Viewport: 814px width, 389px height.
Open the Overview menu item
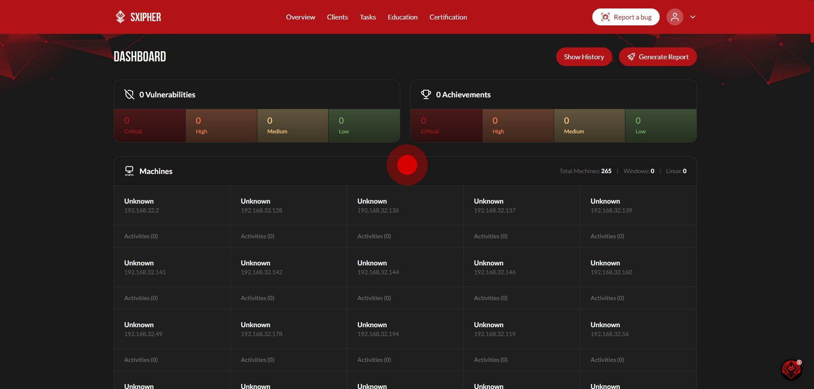pyautogui.click(x=300, y=17)
